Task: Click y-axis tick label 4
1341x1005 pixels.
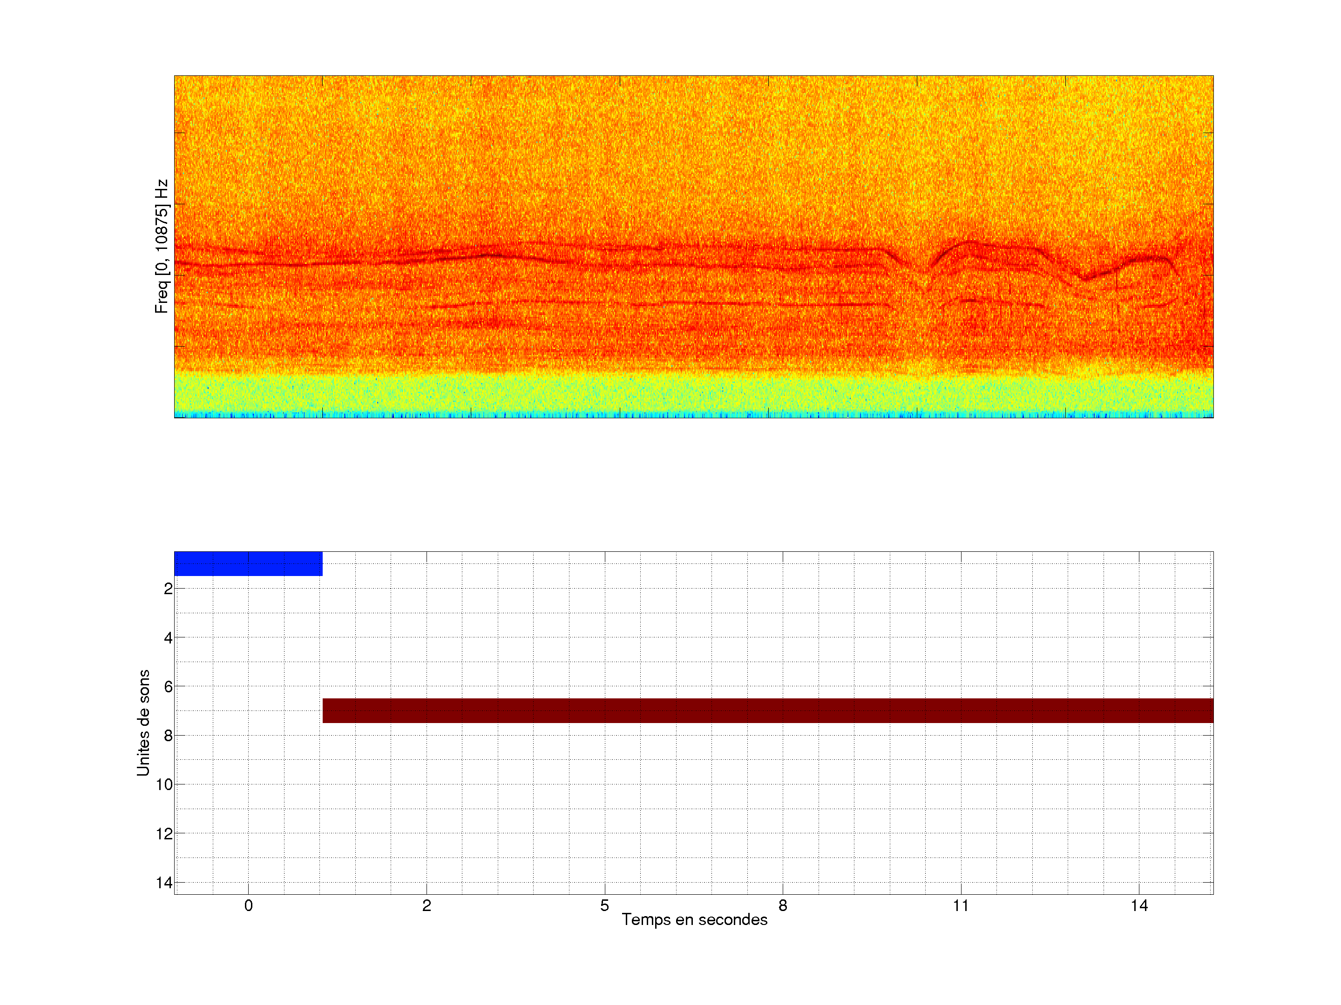Action: [168, 638]
